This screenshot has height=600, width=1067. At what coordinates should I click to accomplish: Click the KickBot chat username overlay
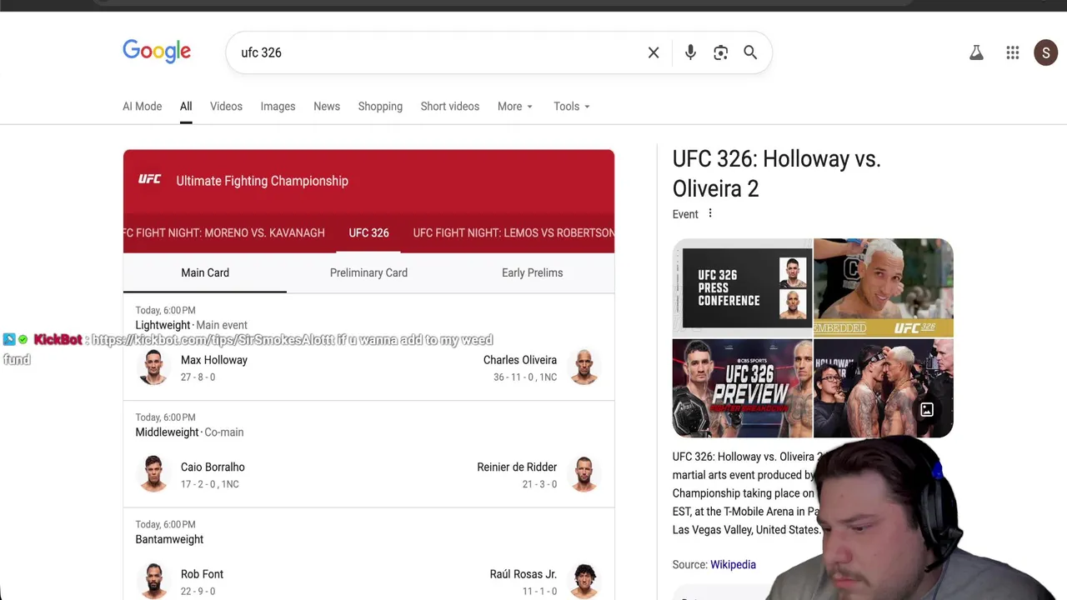58,339
